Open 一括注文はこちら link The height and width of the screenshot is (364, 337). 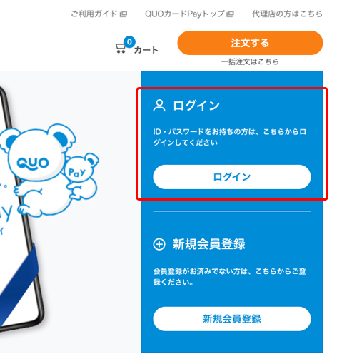[x=250, y=62]
